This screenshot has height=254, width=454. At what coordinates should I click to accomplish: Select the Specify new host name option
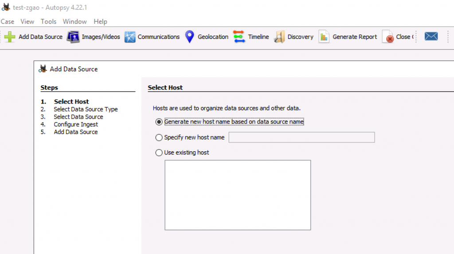pos(159,138)
